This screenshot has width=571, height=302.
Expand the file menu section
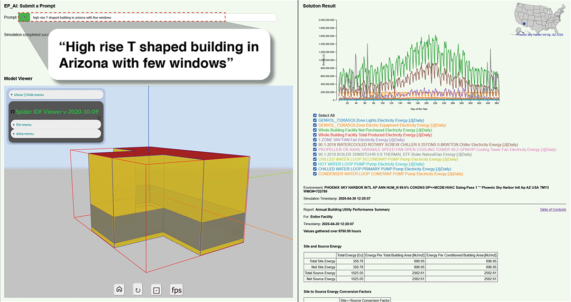point(24,124)
